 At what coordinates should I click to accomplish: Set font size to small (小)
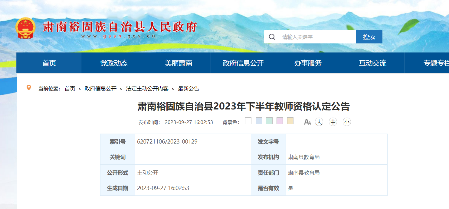pyautogui.click(x=347, y=122)
